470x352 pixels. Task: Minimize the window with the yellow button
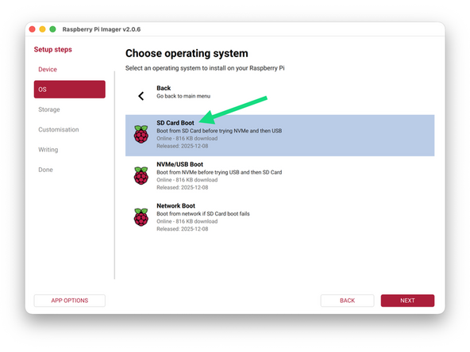[43, 29]
